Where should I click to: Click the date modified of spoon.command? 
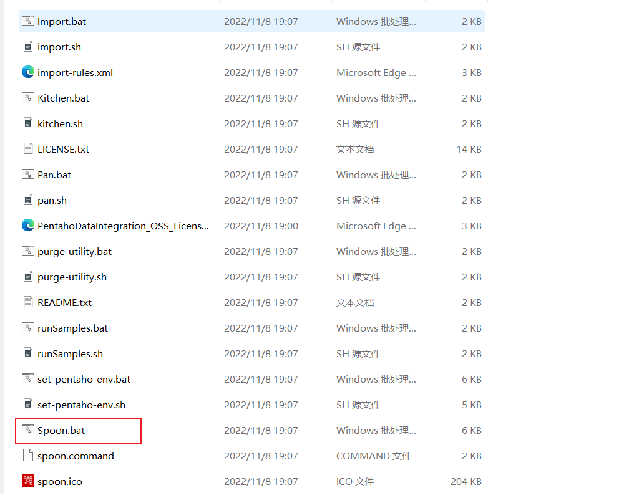click(261, 456)
